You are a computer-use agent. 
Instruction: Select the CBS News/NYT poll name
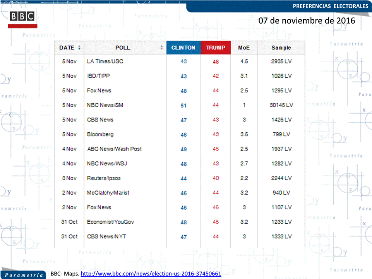(106, 236)
